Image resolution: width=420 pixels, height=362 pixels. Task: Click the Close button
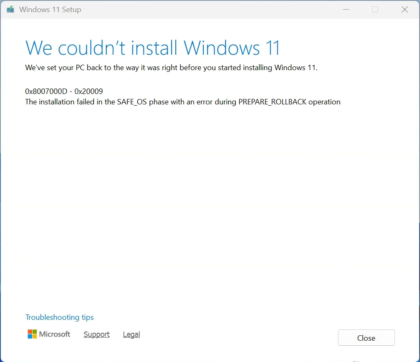point(366,338)
